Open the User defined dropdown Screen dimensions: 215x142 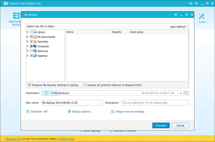(x=179, y=27)
